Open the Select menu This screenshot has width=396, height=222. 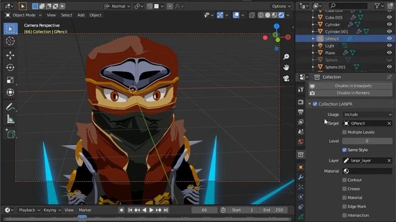[66, 15]
